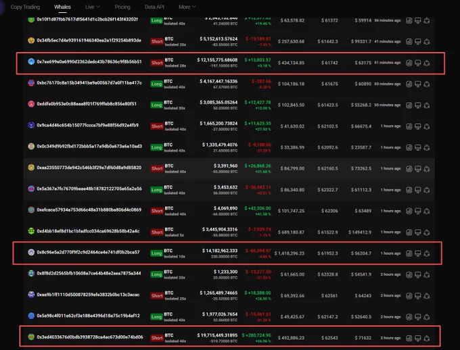Click Short badge in 0x3ed40336 row

coord(157,338)
